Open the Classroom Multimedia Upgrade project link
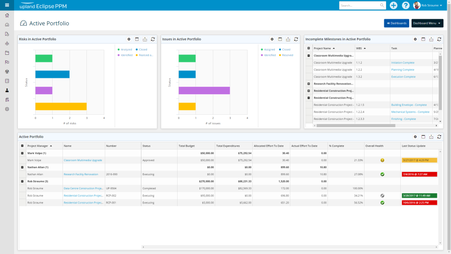The width and height of the screenshot is (451, 254). click(83, 160)
